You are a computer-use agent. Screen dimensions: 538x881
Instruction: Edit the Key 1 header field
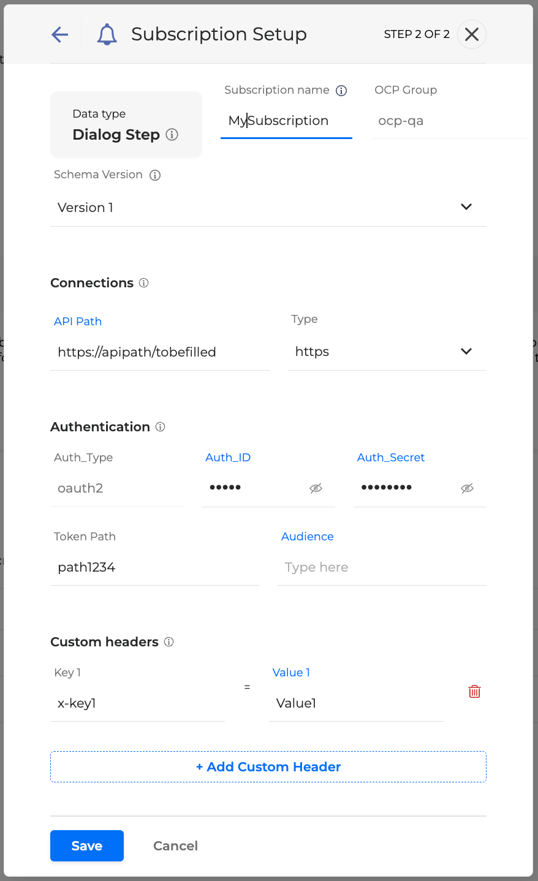point(138,704)
